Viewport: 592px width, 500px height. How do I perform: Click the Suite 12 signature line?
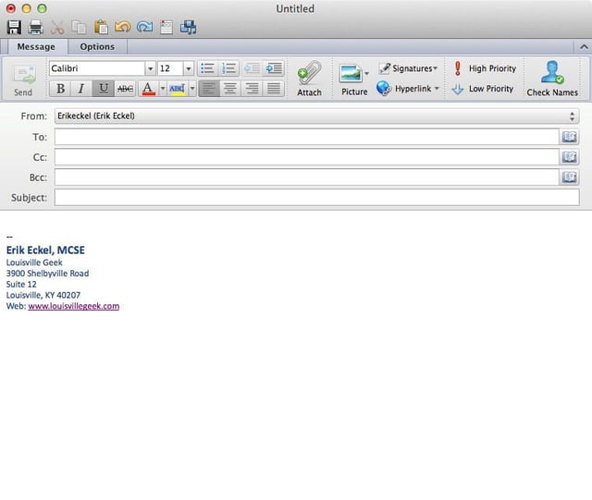coord(21,284)
